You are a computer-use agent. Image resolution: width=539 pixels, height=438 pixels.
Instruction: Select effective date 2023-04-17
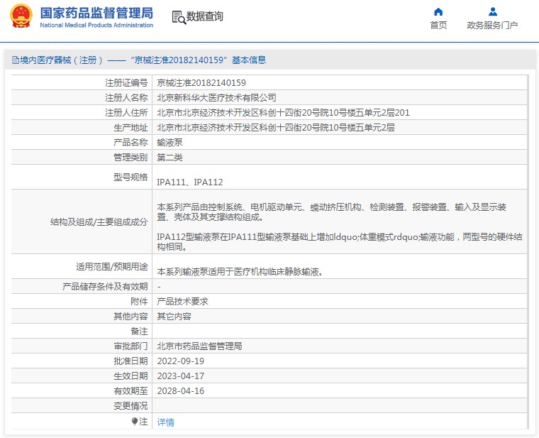coord(180,376)
